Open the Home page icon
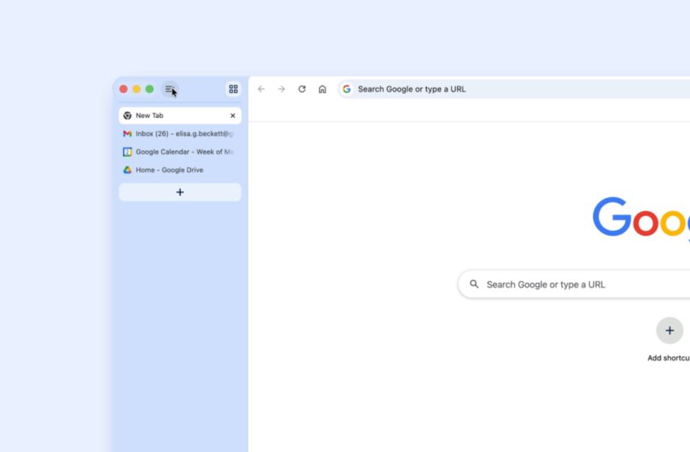 pyautogui.click(x=322, y=90)
